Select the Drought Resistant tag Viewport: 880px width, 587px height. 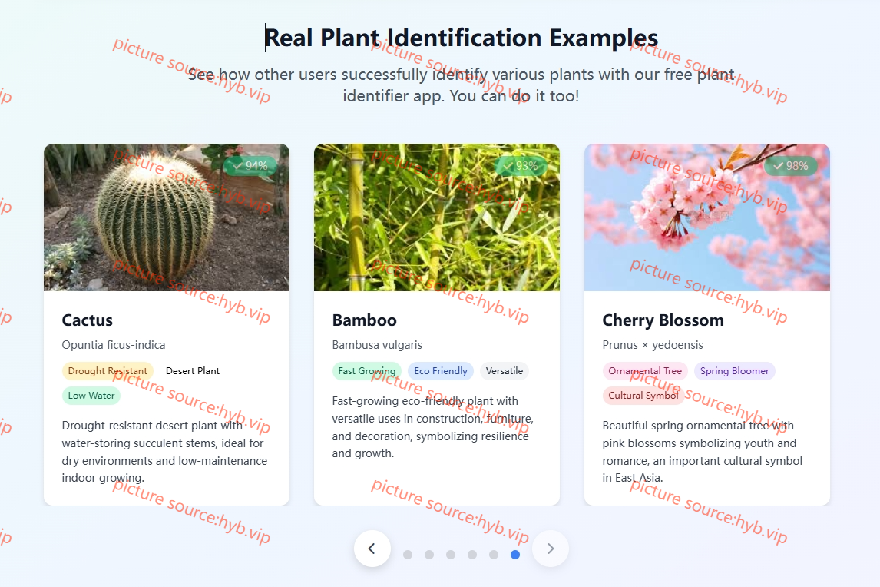click(x=108, y=370)
